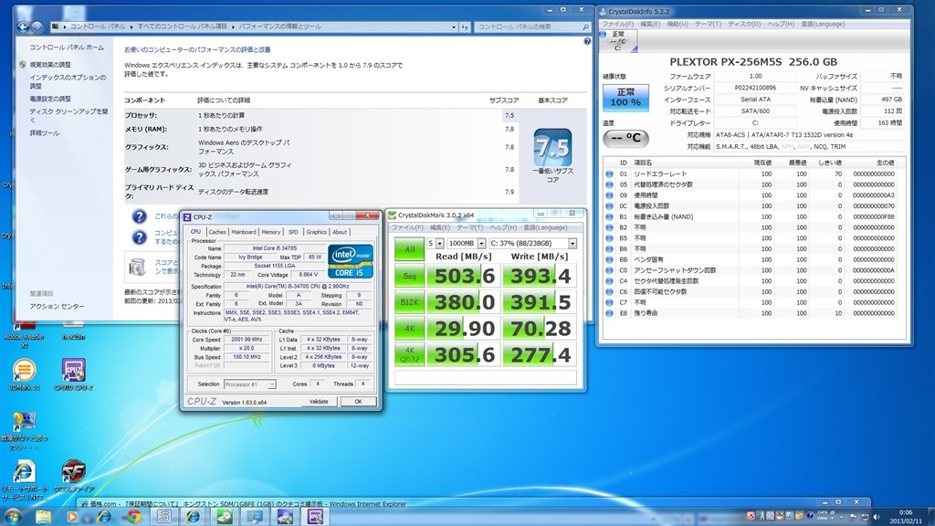Click OK in the CPU-Z window
Image resolution: width=935 pixels, height=526 pixels.
(x=358, y=402)
